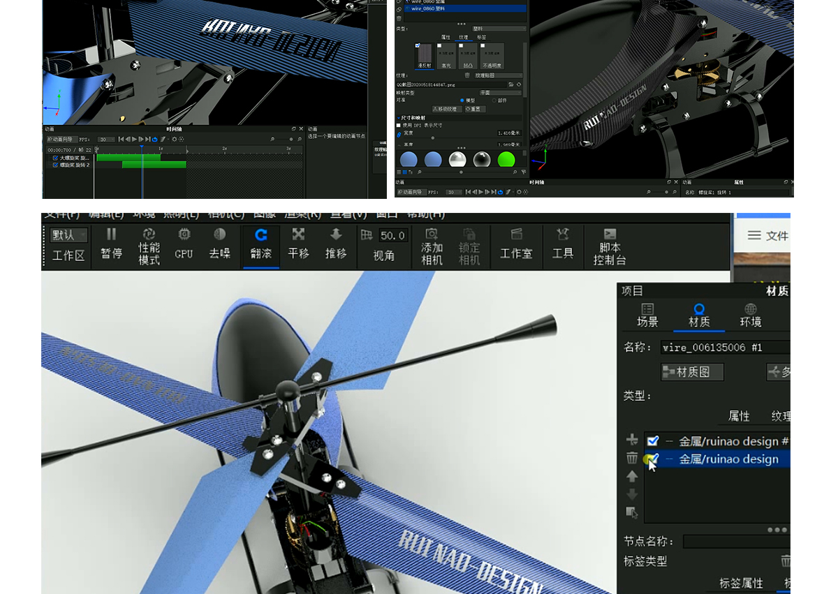This screenshot has height=594, width=838.
Task: Click the chrome sphere material swatch
Action: coord(457,160)
